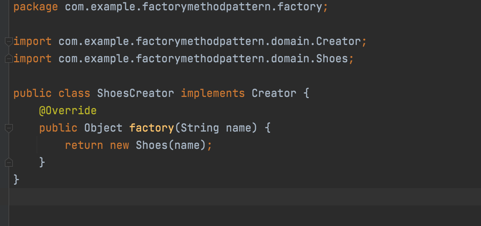Click the Creator name in first import
This screenshot has width=481, height=226.
tap(339, 41)
